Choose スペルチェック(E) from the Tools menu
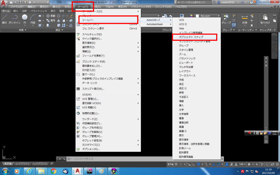Image resolution: width=280 pixels, height=175 pixels. (108, 34)
